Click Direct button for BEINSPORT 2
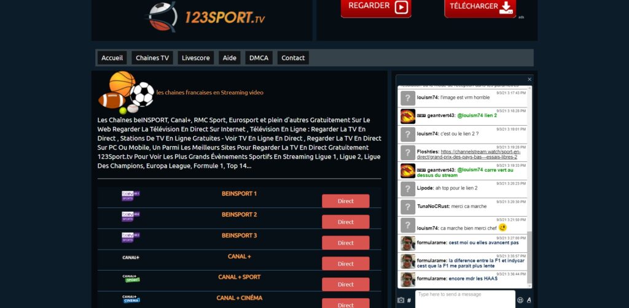 345,222
